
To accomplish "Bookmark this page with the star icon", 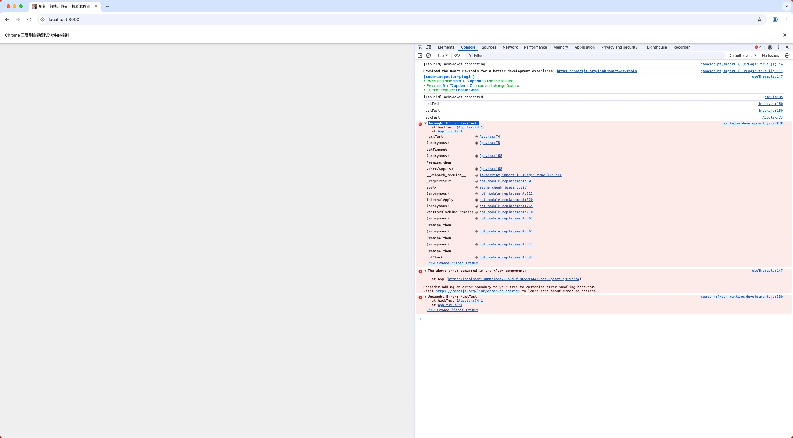I will pos(760,20).
